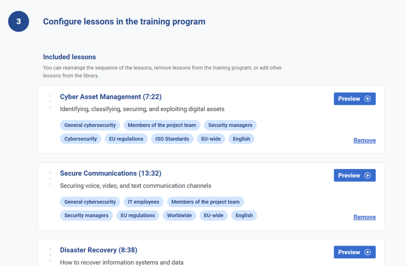The image size is (406, 266).
Task: Select the Members of the project team tag
Action: [x=162, y=125]
